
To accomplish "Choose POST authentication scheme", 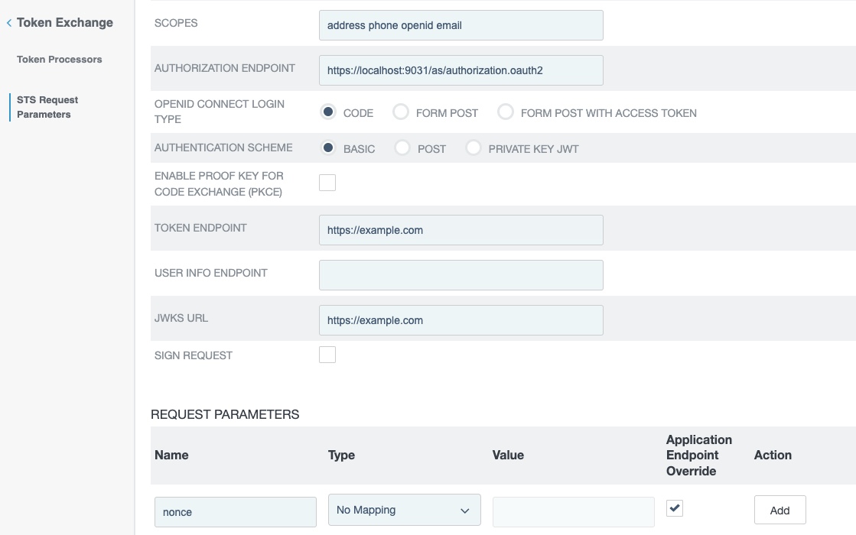I will click(x=402, y=148).
